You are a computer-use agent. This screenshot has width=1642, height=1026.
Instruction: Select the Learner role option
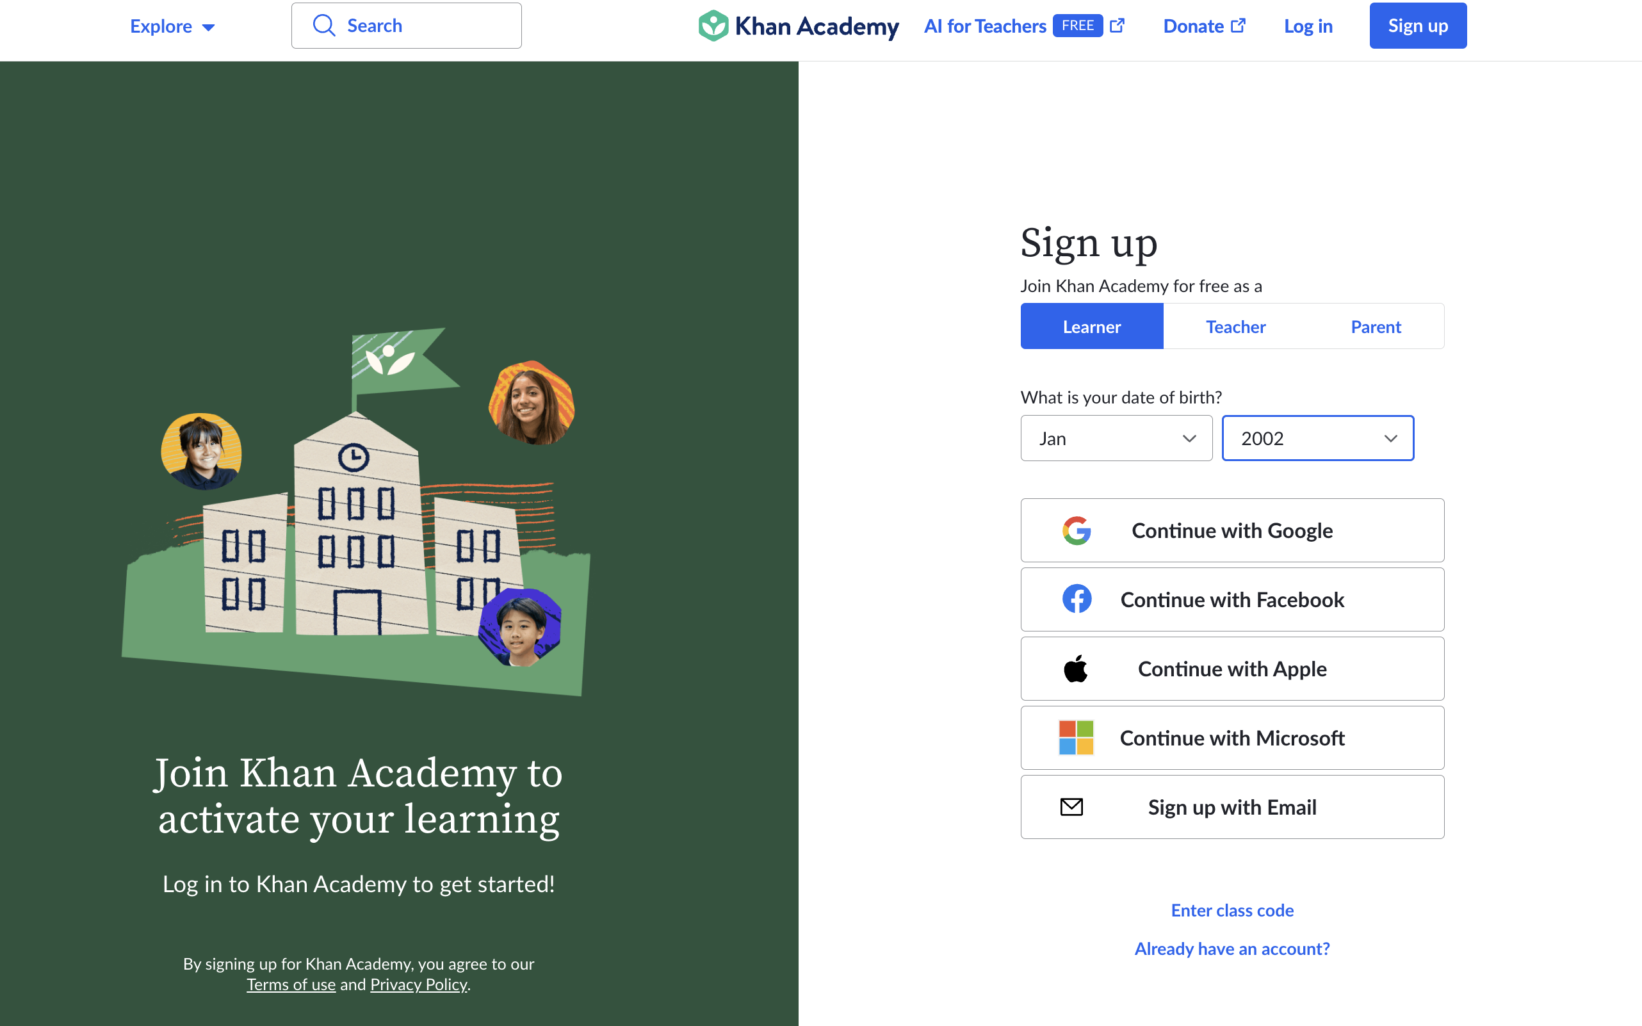(1092, 327)
